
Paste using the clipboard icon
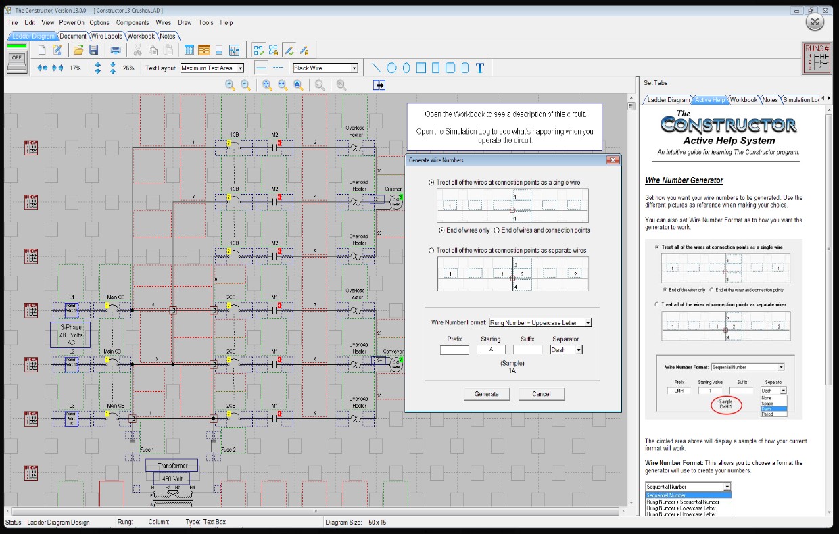[168, 50]
